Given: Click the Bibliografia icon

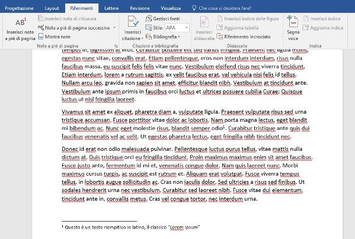Looking at the screenshot, I should pos(148,37).
